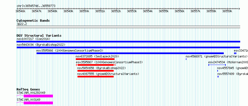Click the 36549k ruler tick label
Image resolution: width=248 pixels, height=106 pixels.
pos(69,11)
